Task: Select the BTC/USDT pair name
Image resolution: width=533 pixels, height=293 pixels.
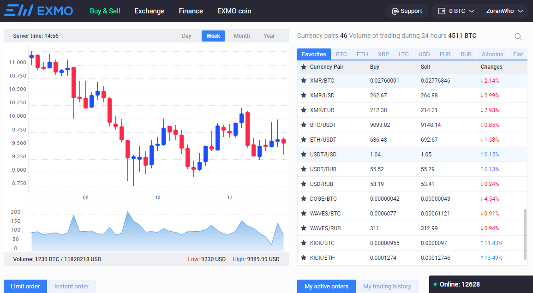Action: coord(323,125)
